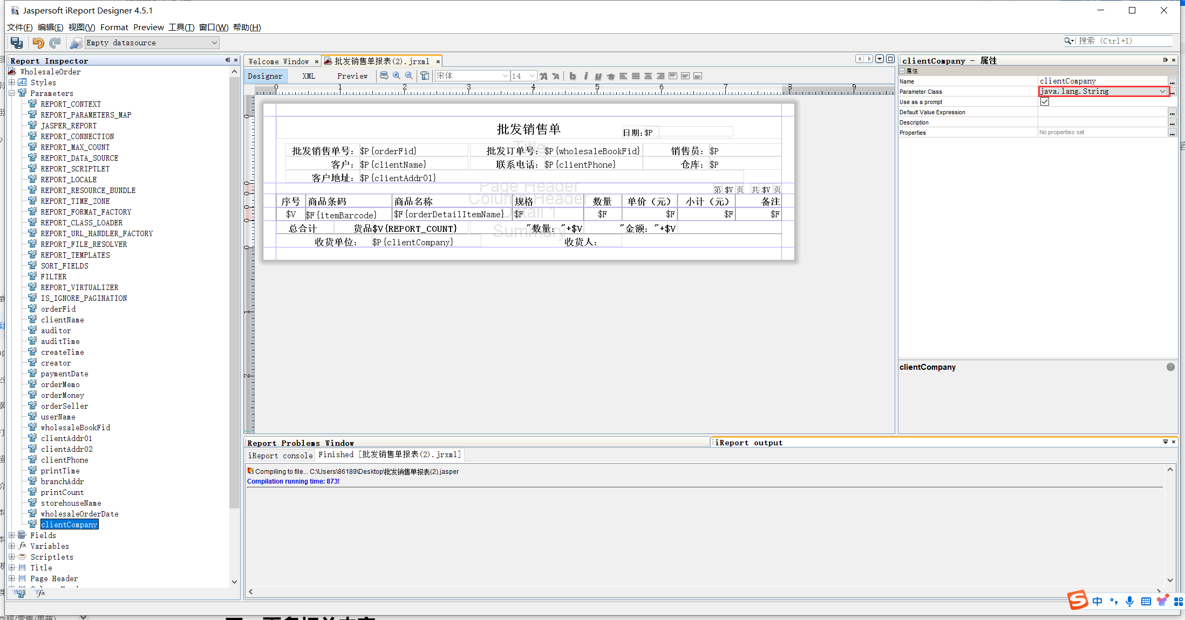Toggle bold text formatting

[573, 76]
